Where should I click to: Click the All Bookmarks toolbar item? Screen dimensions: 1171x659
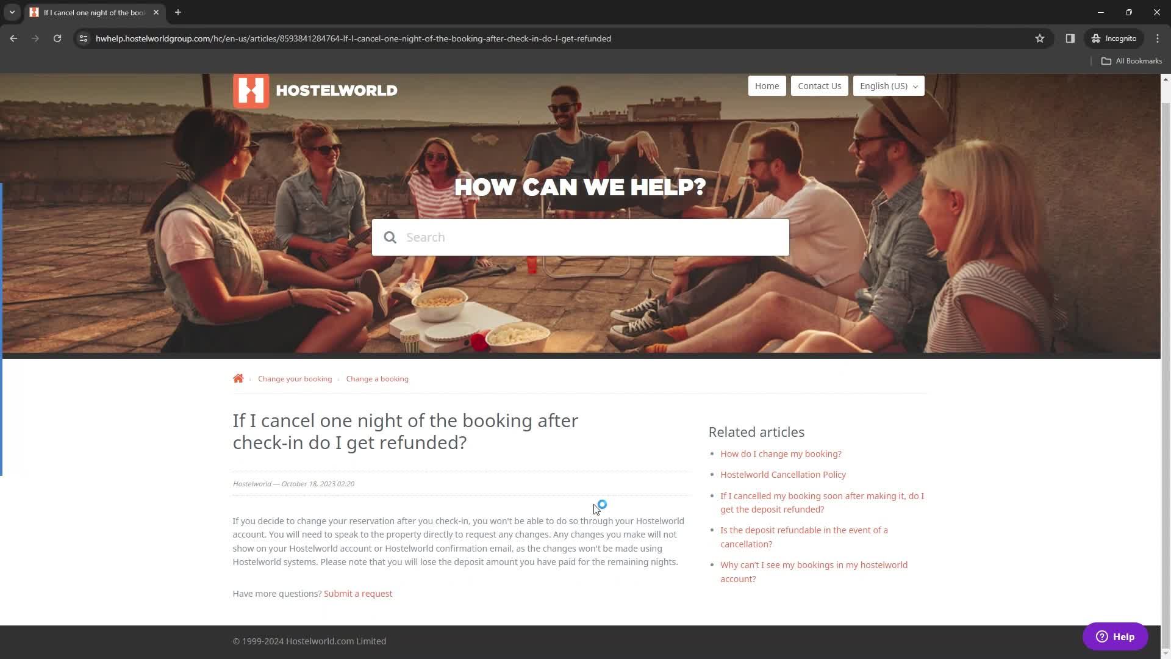point(1131,60)
